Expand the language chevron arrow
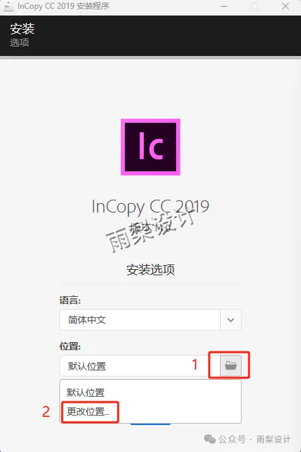Screen dimensions: 301x452 click(x=231, y=320)
